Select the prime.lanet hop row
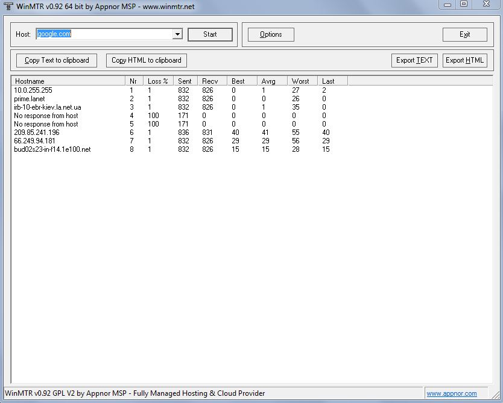503x403 pixels. tap(30, 99)
